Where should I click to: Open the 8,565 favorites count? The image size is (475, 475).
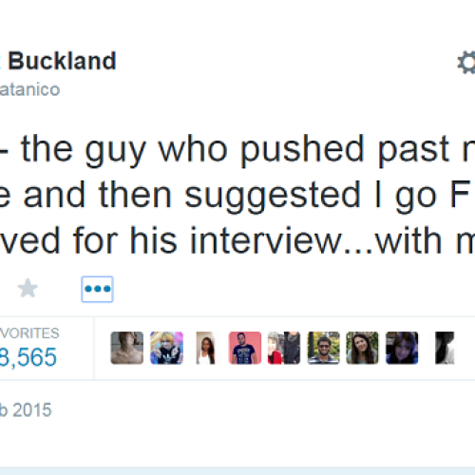[x=28, y=357]
